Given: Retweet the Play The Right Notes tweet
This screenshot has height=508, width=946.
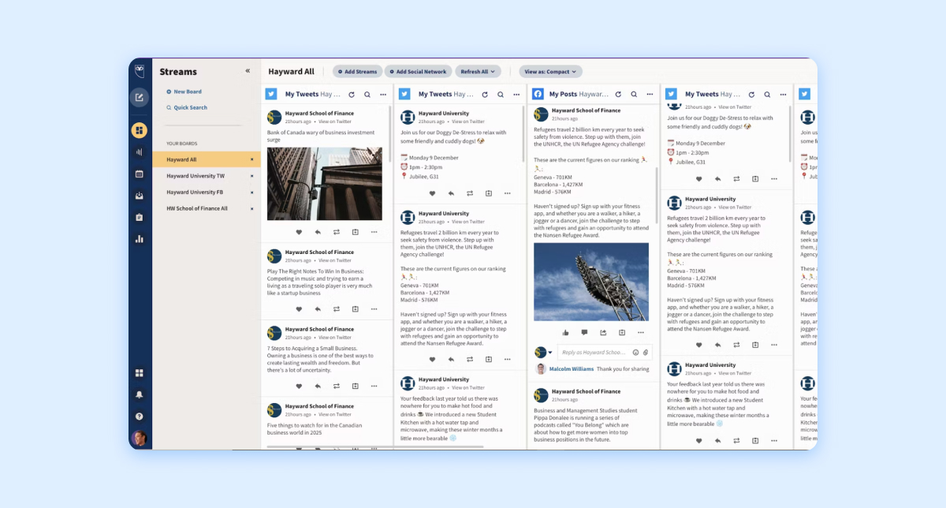Looking at the screenshot, I should tap(337, 309).
